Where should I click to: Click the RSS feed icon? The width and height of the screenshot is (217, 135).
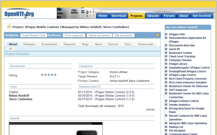[157, 35]
